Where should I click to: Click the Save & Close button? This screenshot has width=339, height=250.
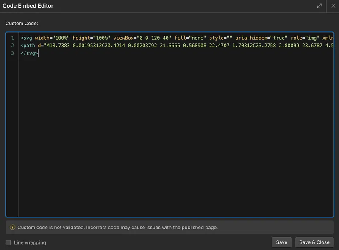pos(314,242)
